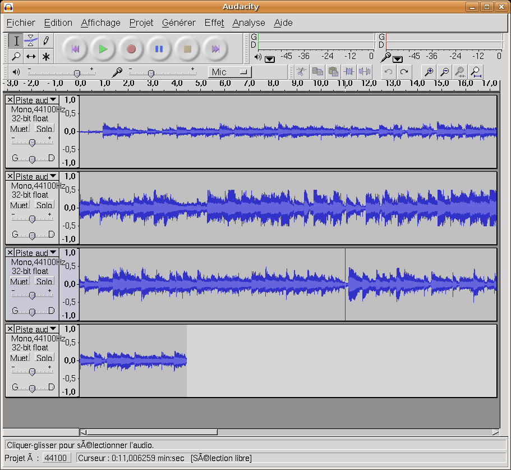Open the third track's Piste aud dropdown menu
The height and width of the screenshot is (470, 511).
pyautogui.click(x=36, y=253)
